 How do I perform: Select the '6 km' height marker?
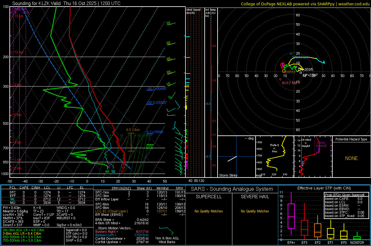(18, 115)
